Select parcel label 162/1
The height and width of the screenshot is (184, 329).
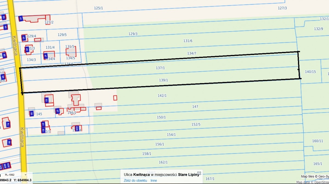click(x=163, y=162)
